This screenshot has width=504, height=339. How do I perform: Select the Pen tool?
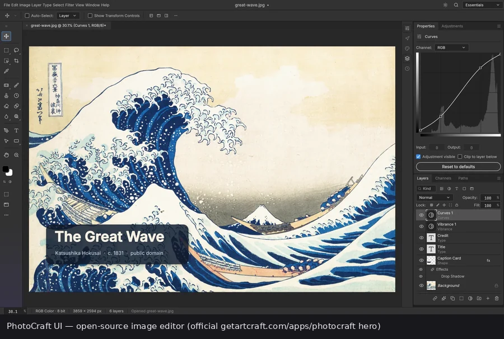pos(6,130)
